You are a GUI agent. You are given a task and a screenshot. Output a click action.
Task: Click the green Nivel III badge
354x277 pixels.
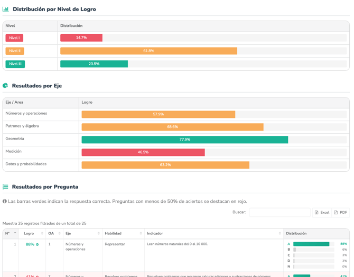[15, 64]
